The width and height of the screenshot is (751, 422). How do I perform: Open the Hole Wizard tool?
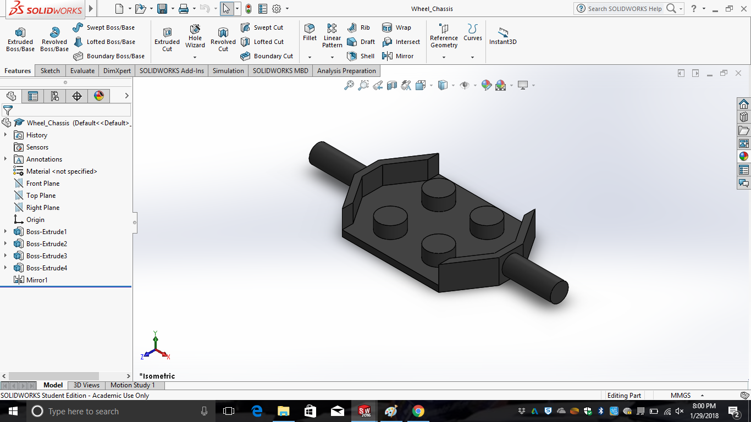pyautogui.click(x=195, y=36)
